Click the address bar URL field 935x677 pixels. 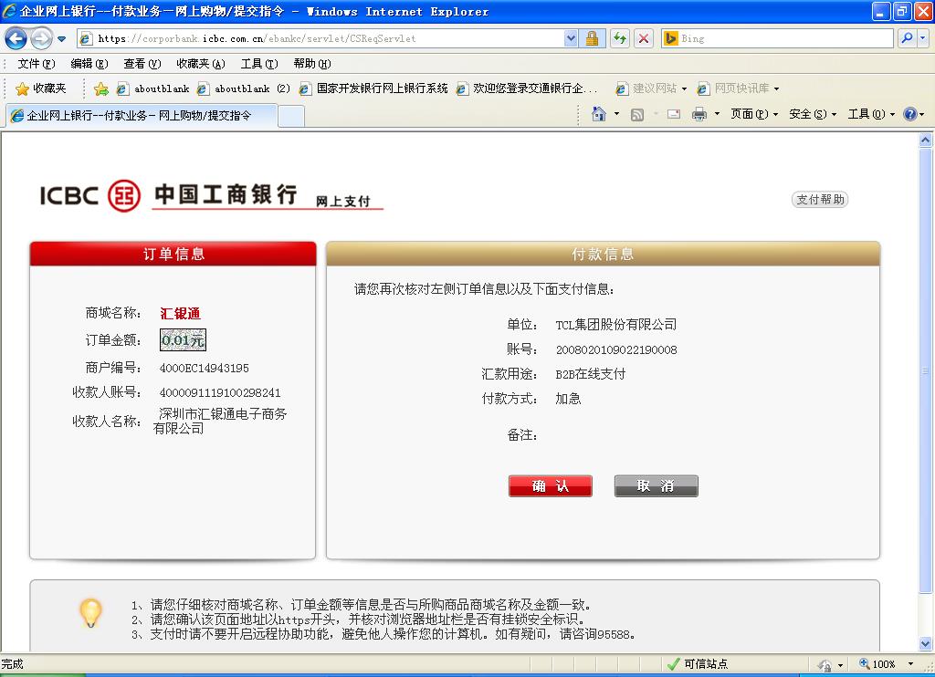[x=322, y=38]
